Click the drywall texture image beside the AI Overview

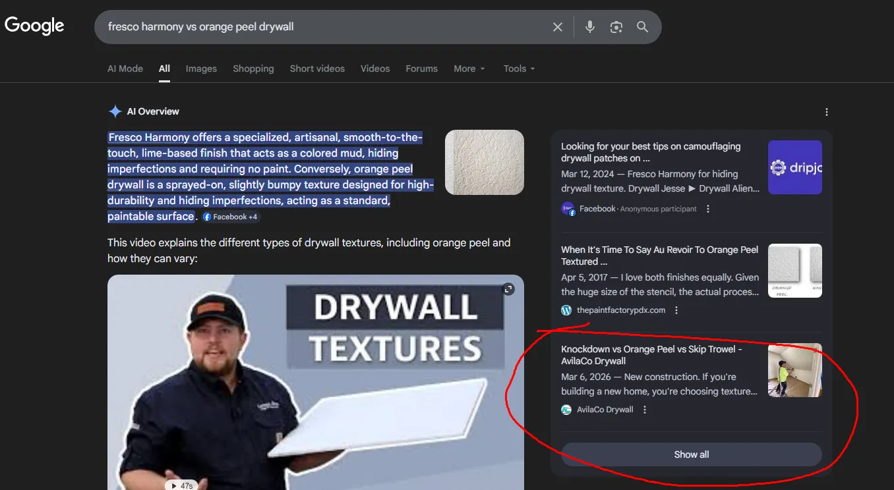[x=484, y=162]
